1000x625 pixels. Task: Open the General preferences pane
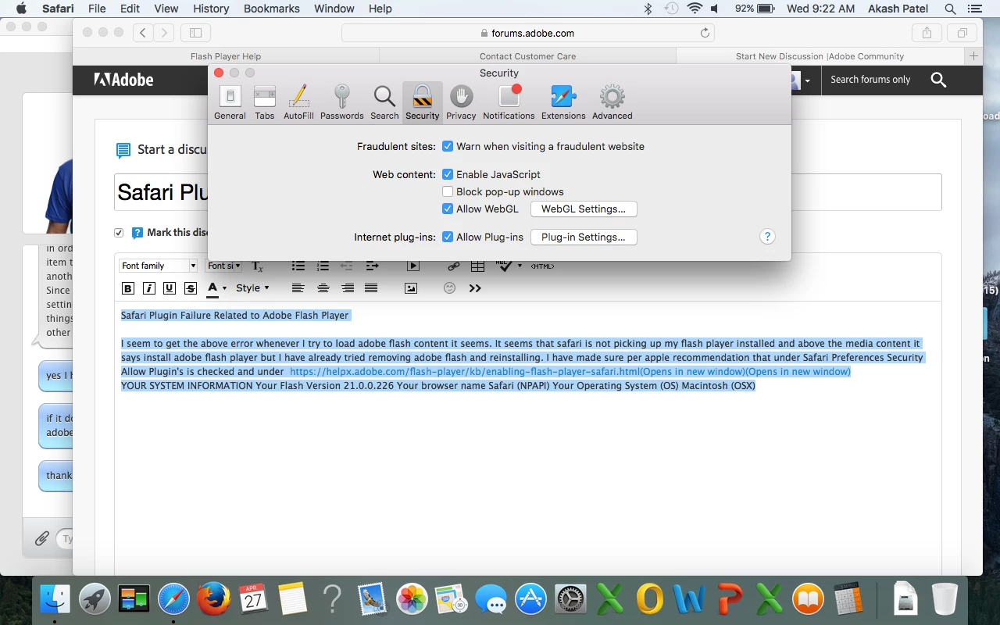[230, 102]
